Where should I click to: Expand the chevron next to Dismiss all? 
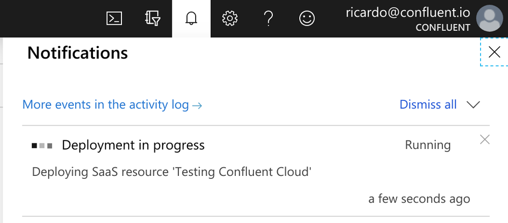(x=473, y=104)
